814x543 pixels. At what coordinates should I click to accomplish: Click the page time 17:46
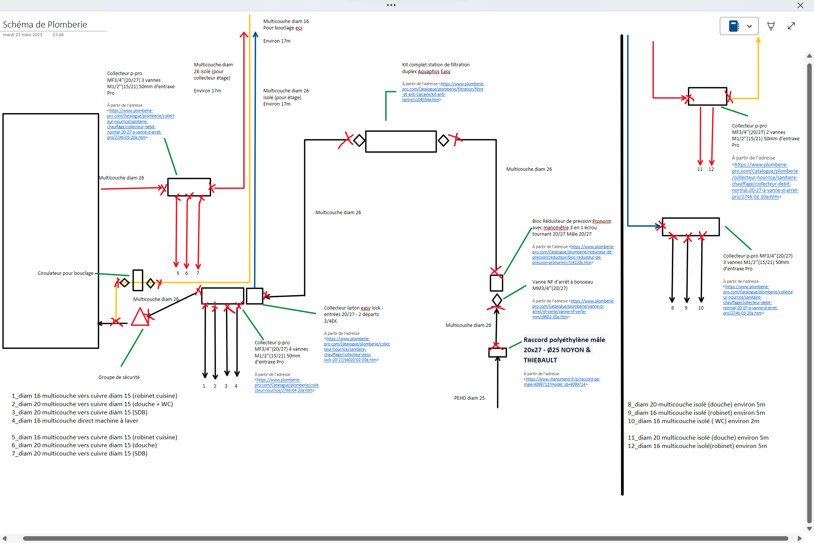[58, 35]
